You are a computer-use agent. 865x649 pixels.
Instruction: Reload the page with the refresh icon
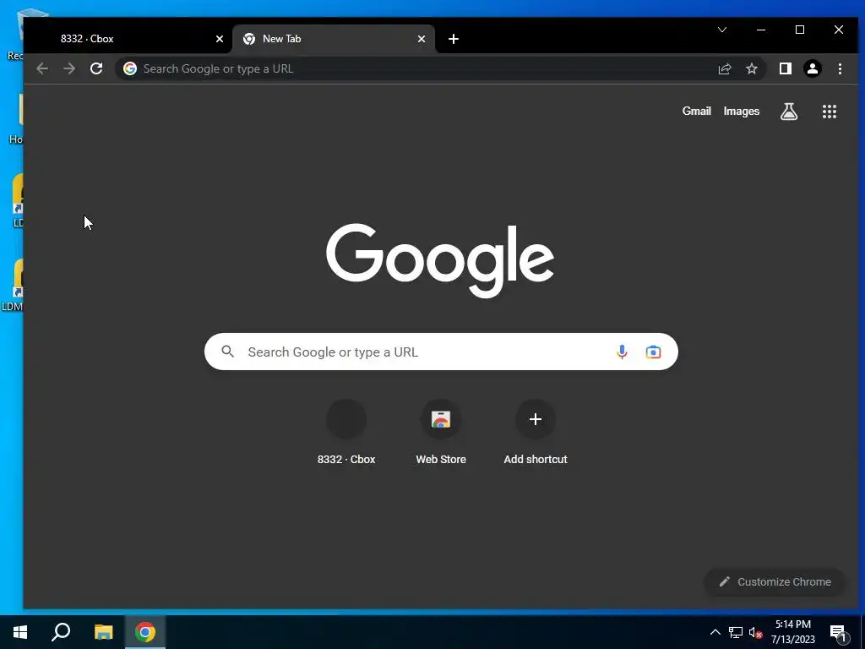click(96, 68)
